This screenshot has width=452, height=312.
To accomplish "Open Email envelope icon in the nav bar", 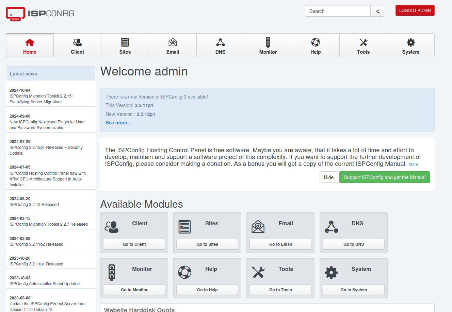I will 173,42.
